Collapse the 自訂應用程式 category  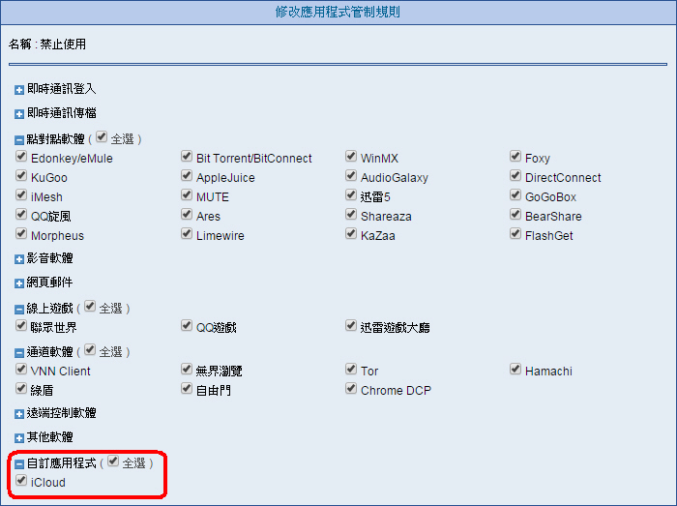pos(19,464)
